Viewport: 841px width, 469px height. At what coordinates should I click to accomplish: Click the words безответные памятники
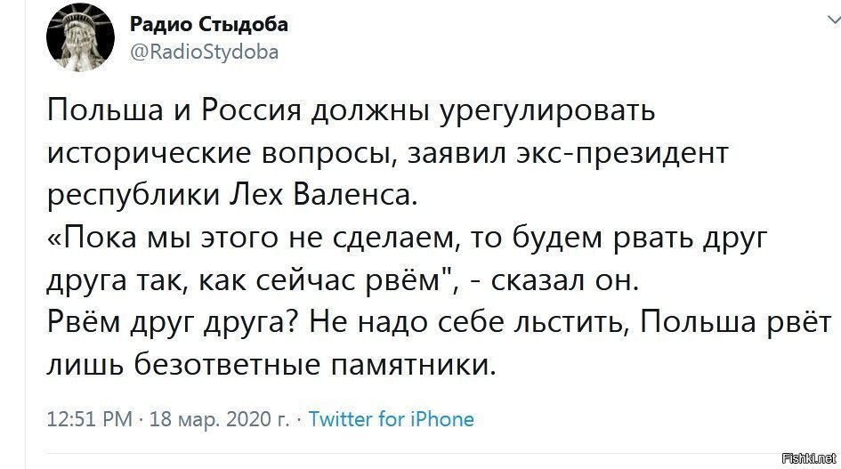click(x=314, y=366)
